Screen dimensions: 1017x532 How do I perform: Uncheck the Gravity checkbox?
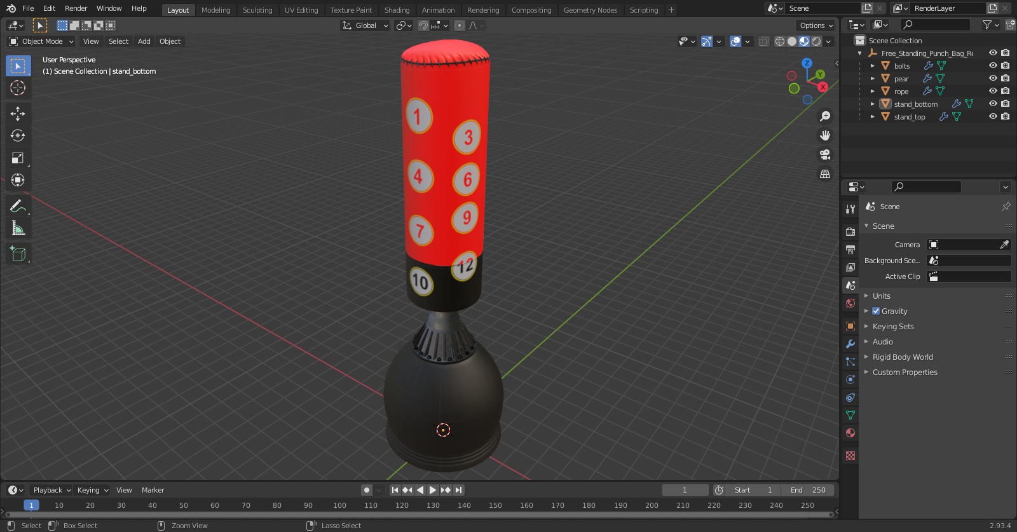coord(876,311)
